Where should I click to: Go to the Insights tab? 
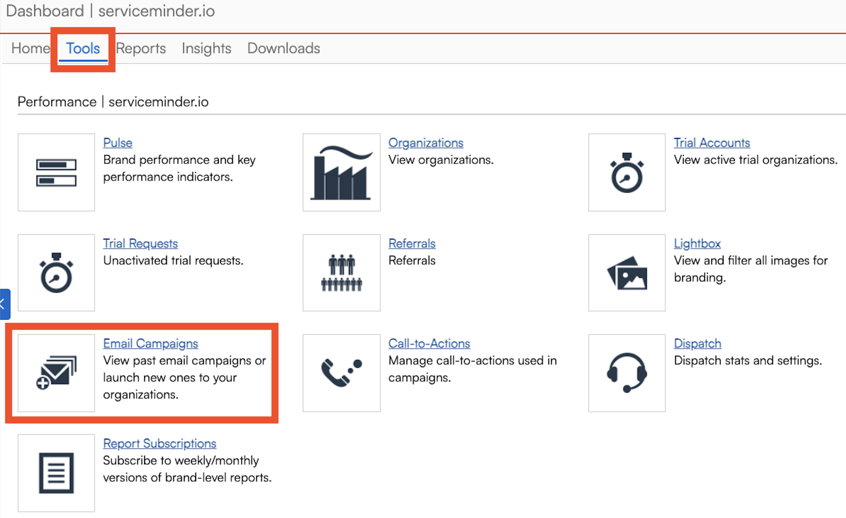(206, 48)
